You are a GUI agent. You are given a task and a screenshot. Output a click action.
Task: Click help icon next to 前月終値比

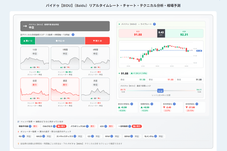174,104
